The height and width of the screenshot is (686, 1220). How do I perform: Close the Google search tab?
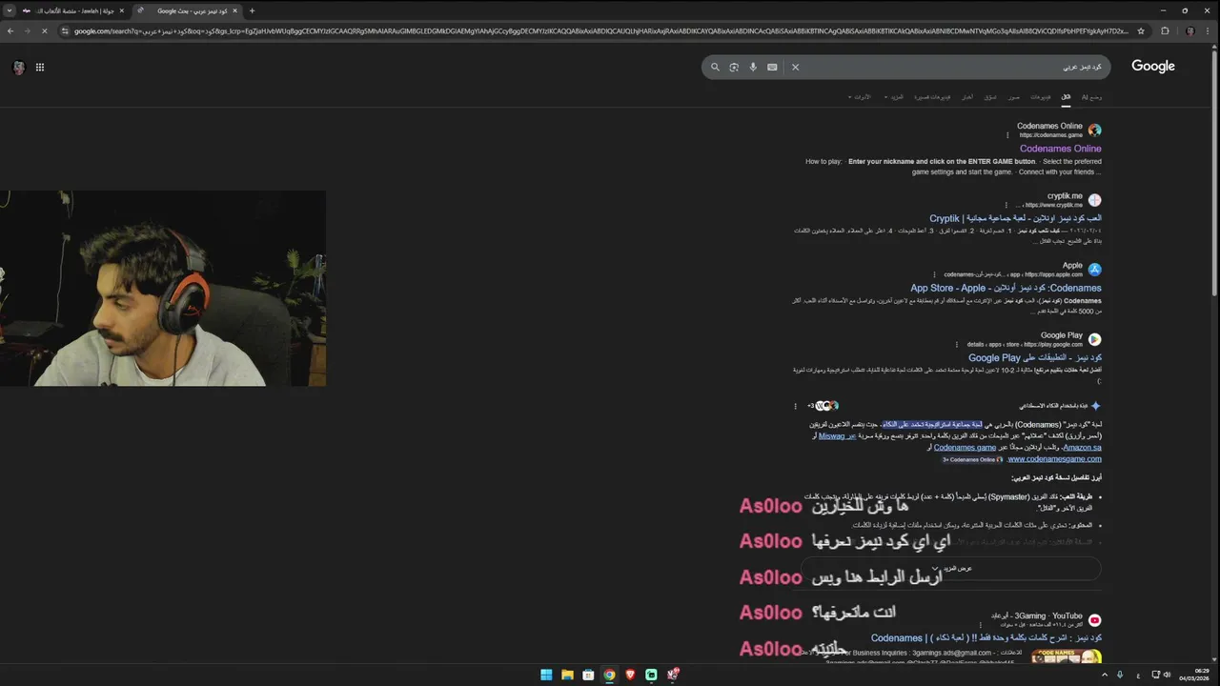click(x=235, y=10)
